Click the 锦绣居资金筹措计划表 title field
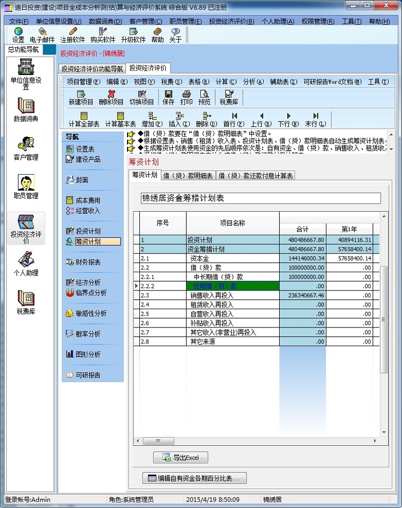402x508 pixels. [x=261, y=198]
